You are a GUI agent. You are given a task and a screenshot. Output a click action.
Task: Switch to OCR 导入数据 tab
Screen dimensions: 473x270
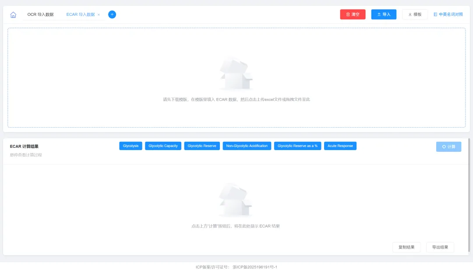40,14
